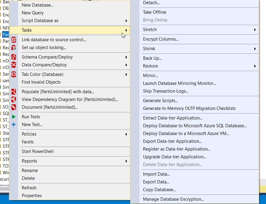Choose Start PowerShell from the context menu

click(38, 151)
